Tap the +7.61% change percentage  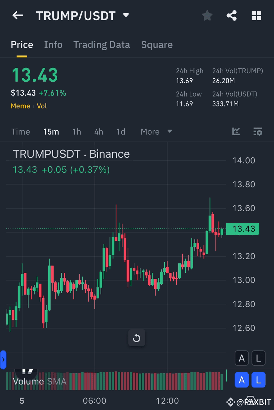(53, 93)
